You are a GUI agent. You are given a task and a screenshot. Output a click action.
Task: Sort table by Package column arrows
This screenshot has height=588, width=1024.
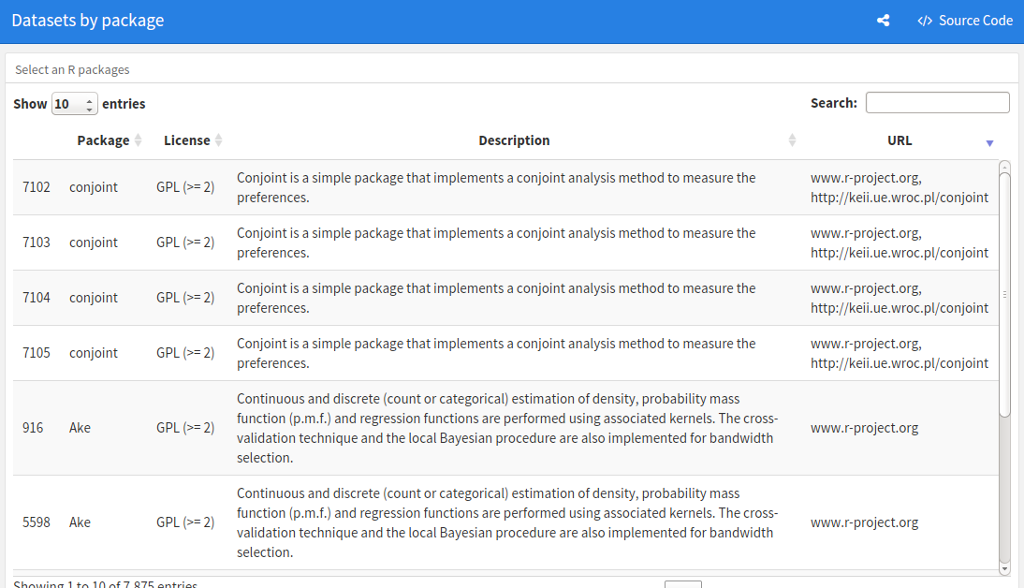pos(138,140)
